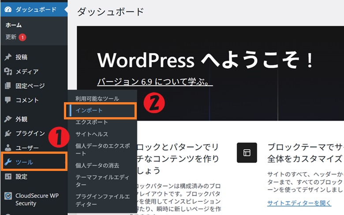344x215 pixels.
Task: Click the red update count badge
Action: pos(22,37)
